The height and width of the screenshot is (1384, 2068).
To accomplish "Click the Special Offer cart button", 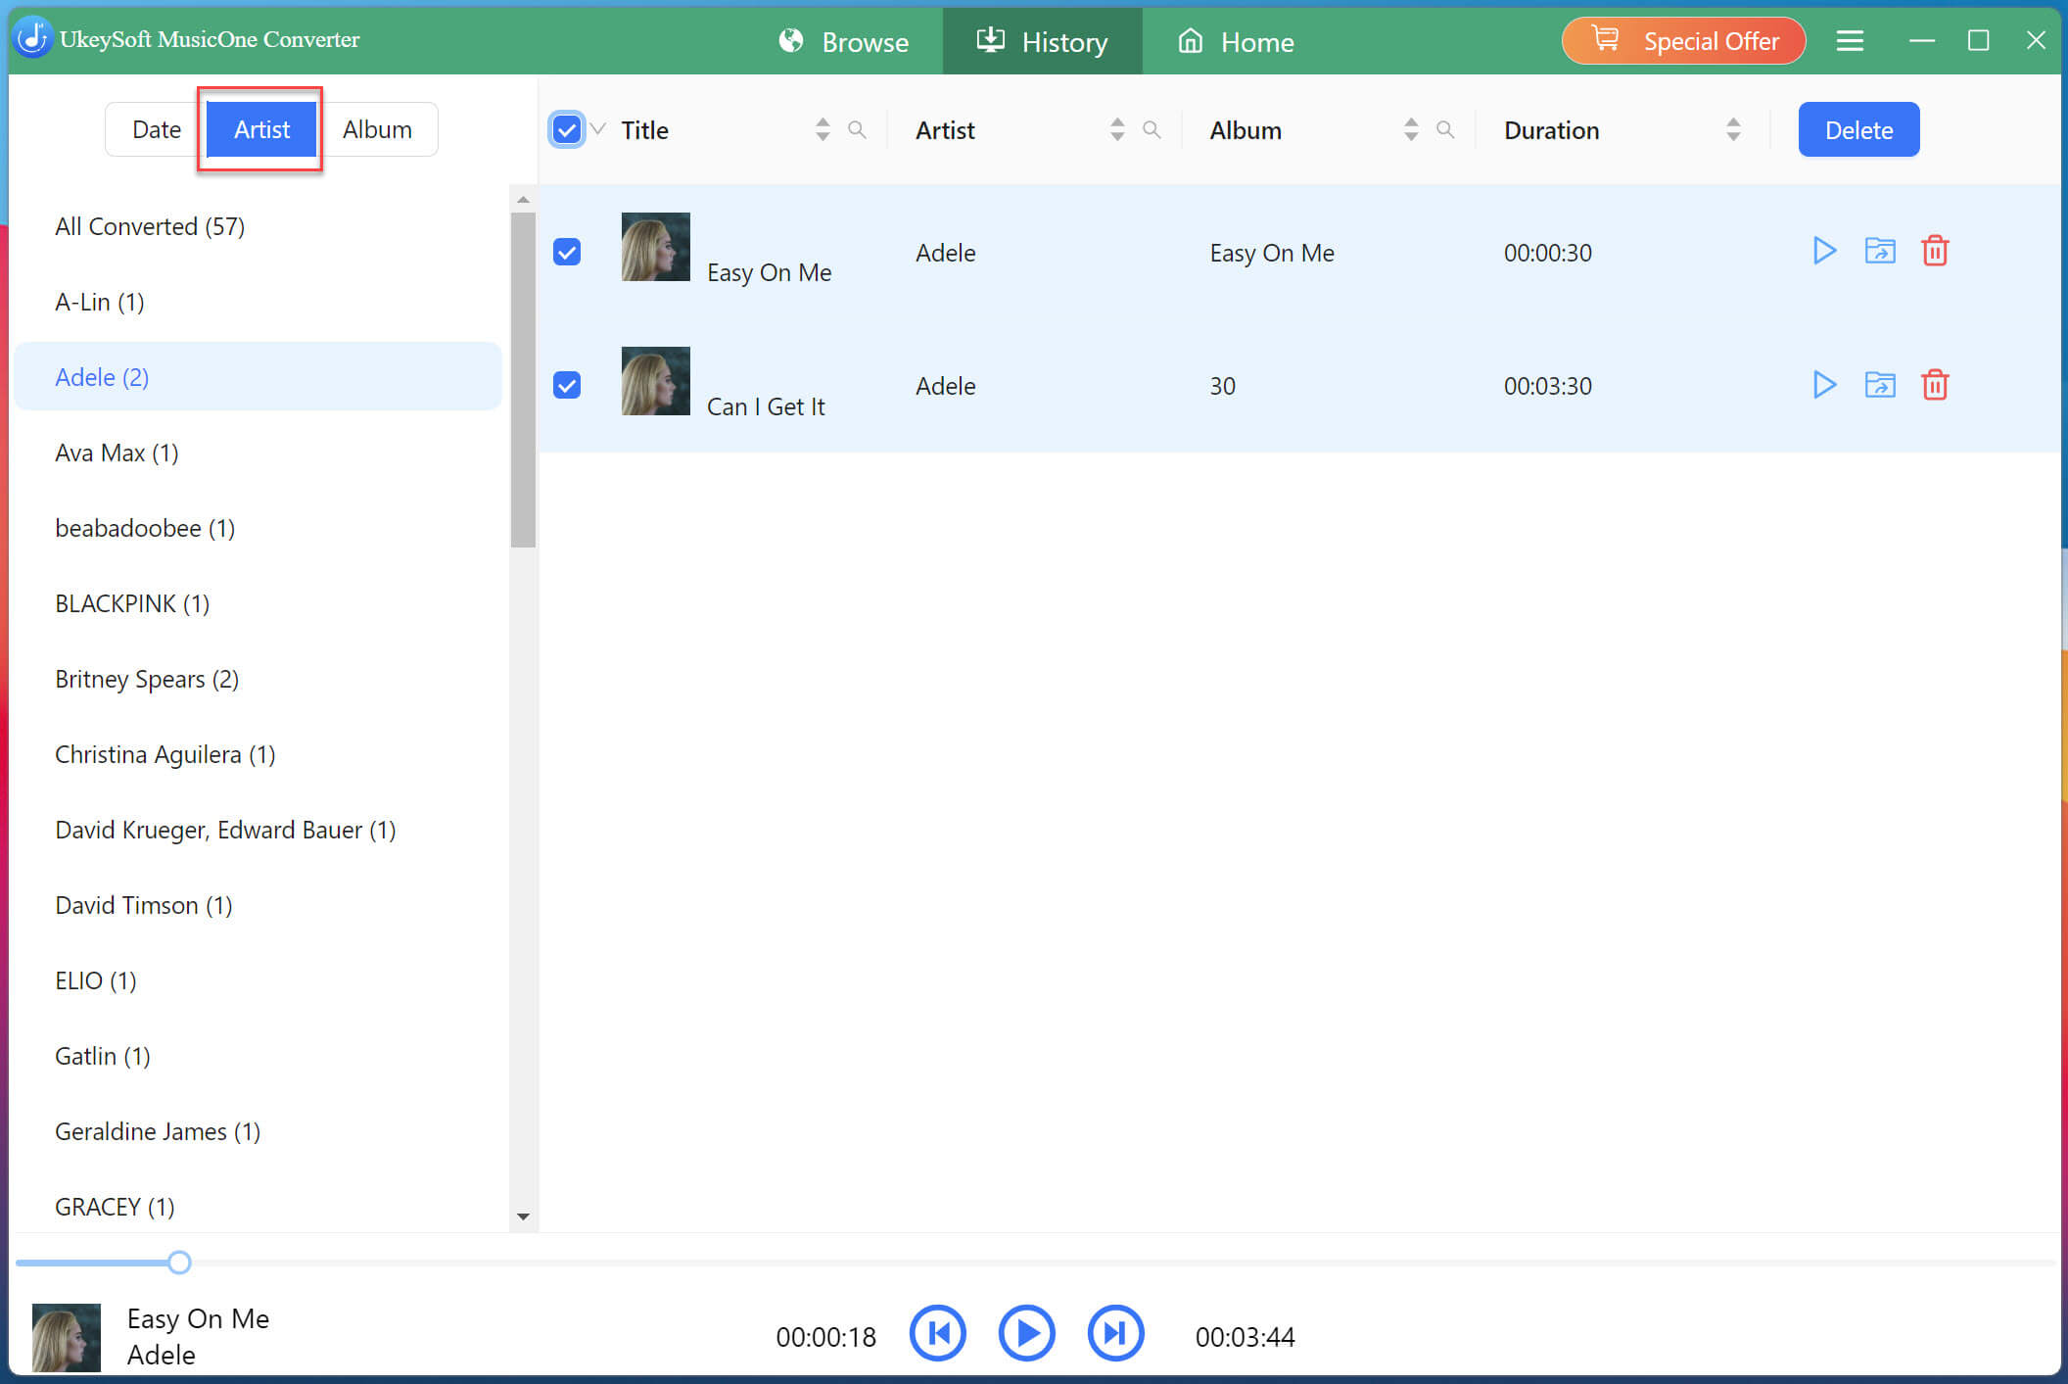I will click(x=1683, y=41).
